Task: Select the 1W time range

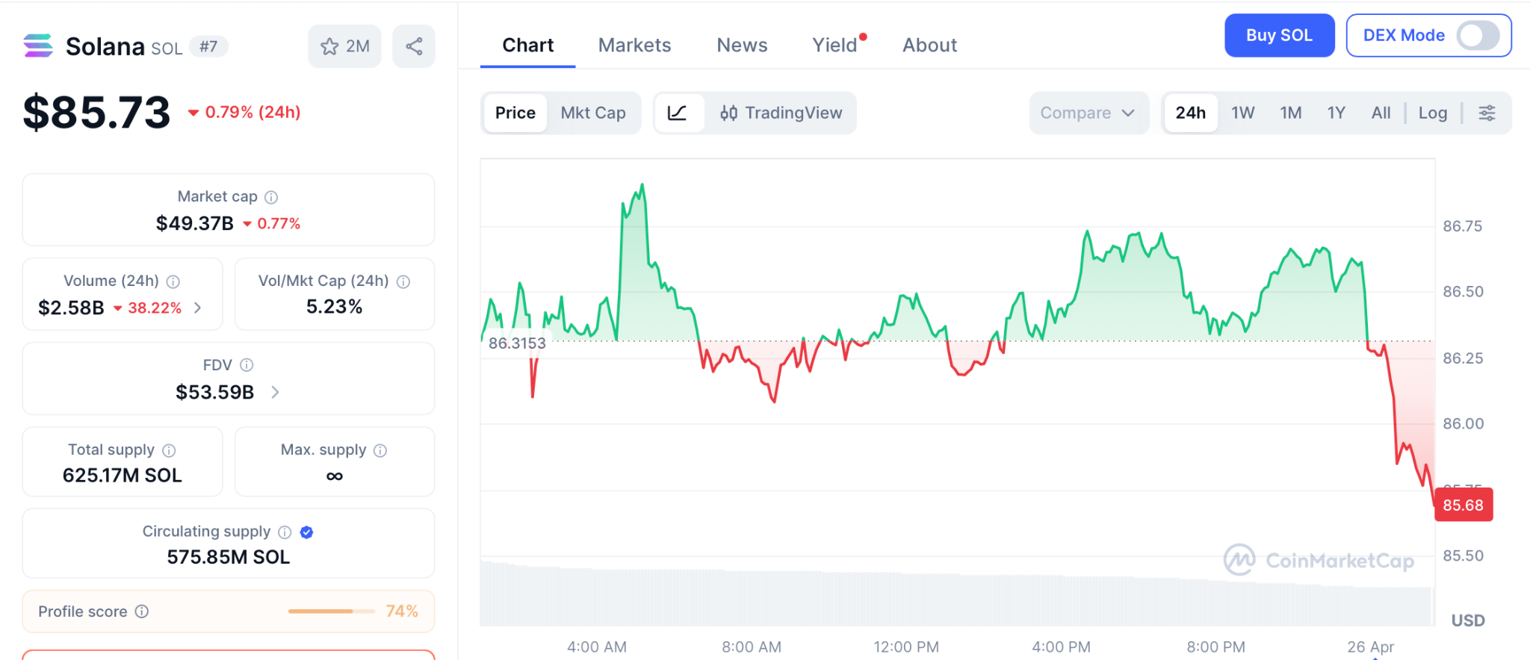Action: coord(1242,113)
